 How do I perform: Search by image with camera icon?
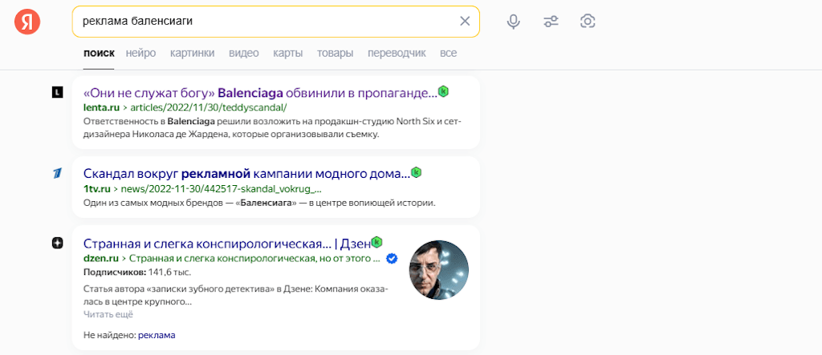[588, 22]
